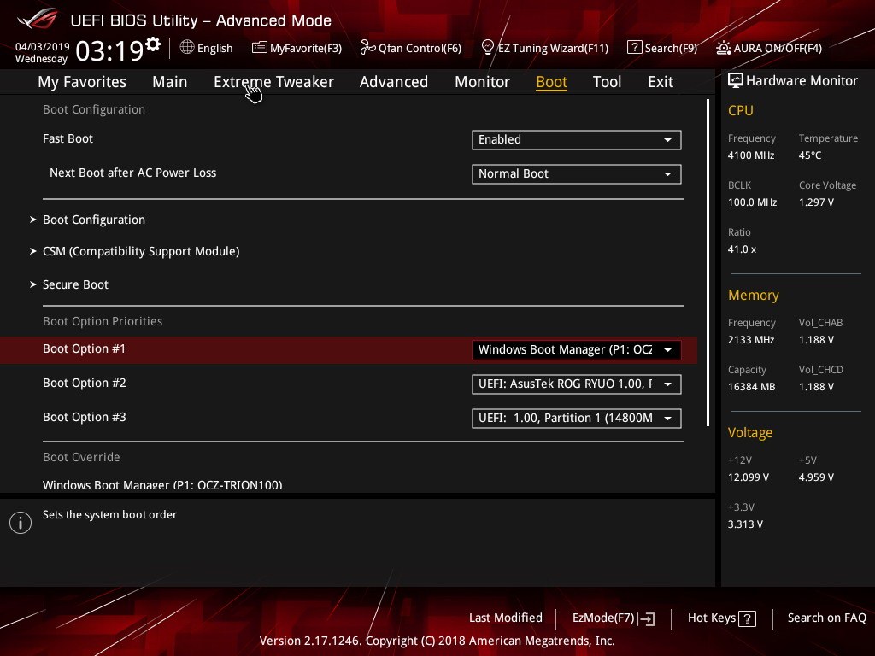This screenshot has height=656, width=875.
Task: Switch to Monitor tab
Action: tap(482, 82)
